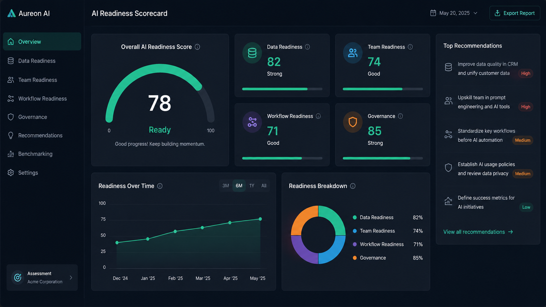Viewport: 546px width, 307px height.
Task: Click the info icon on the Data Readiness card
Action: click(307, 47)
